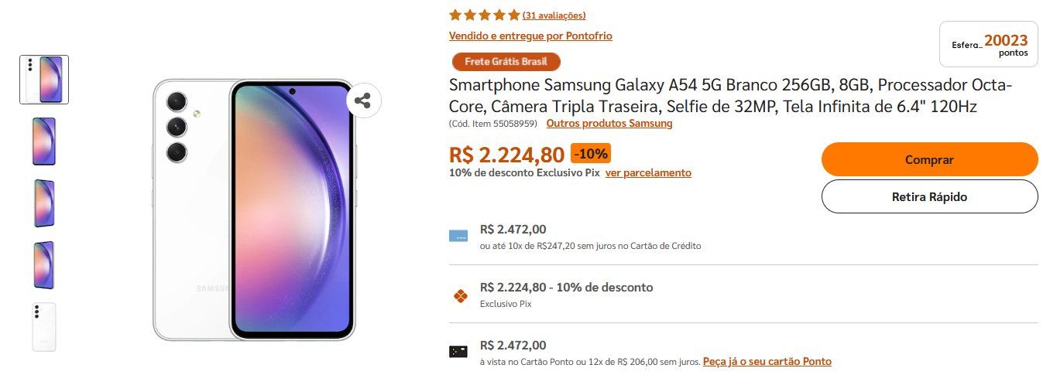Click the share icon on product image

click(363, 100)
